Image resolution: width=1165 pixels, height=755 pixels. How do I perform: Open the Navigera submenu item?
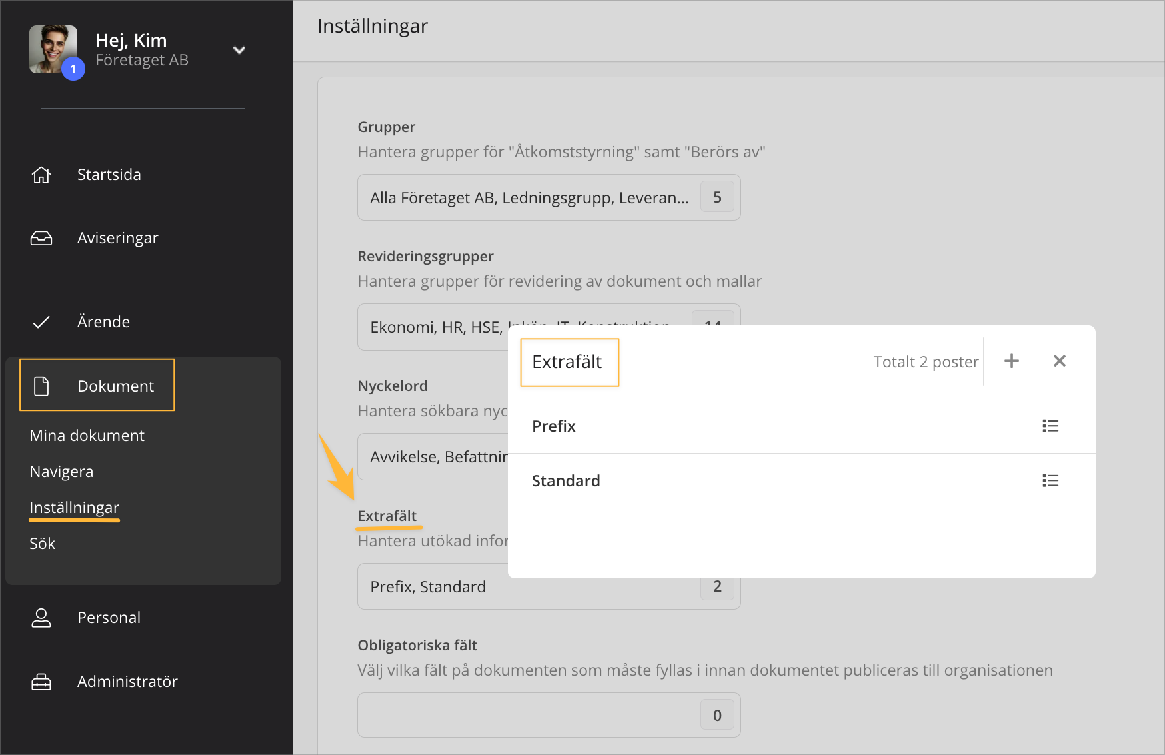click(x=61, y=472)
